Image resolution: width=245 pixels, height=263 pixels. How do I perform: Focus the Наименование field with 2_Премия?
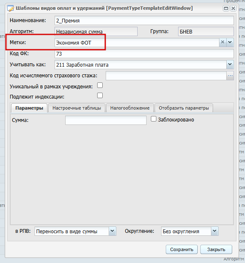coord(144,20)
